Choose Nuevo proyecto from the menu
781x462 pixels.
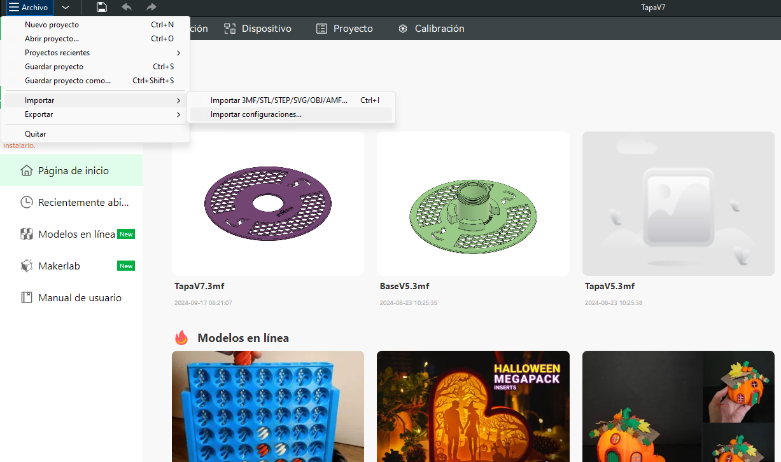[x=52, y=25]
